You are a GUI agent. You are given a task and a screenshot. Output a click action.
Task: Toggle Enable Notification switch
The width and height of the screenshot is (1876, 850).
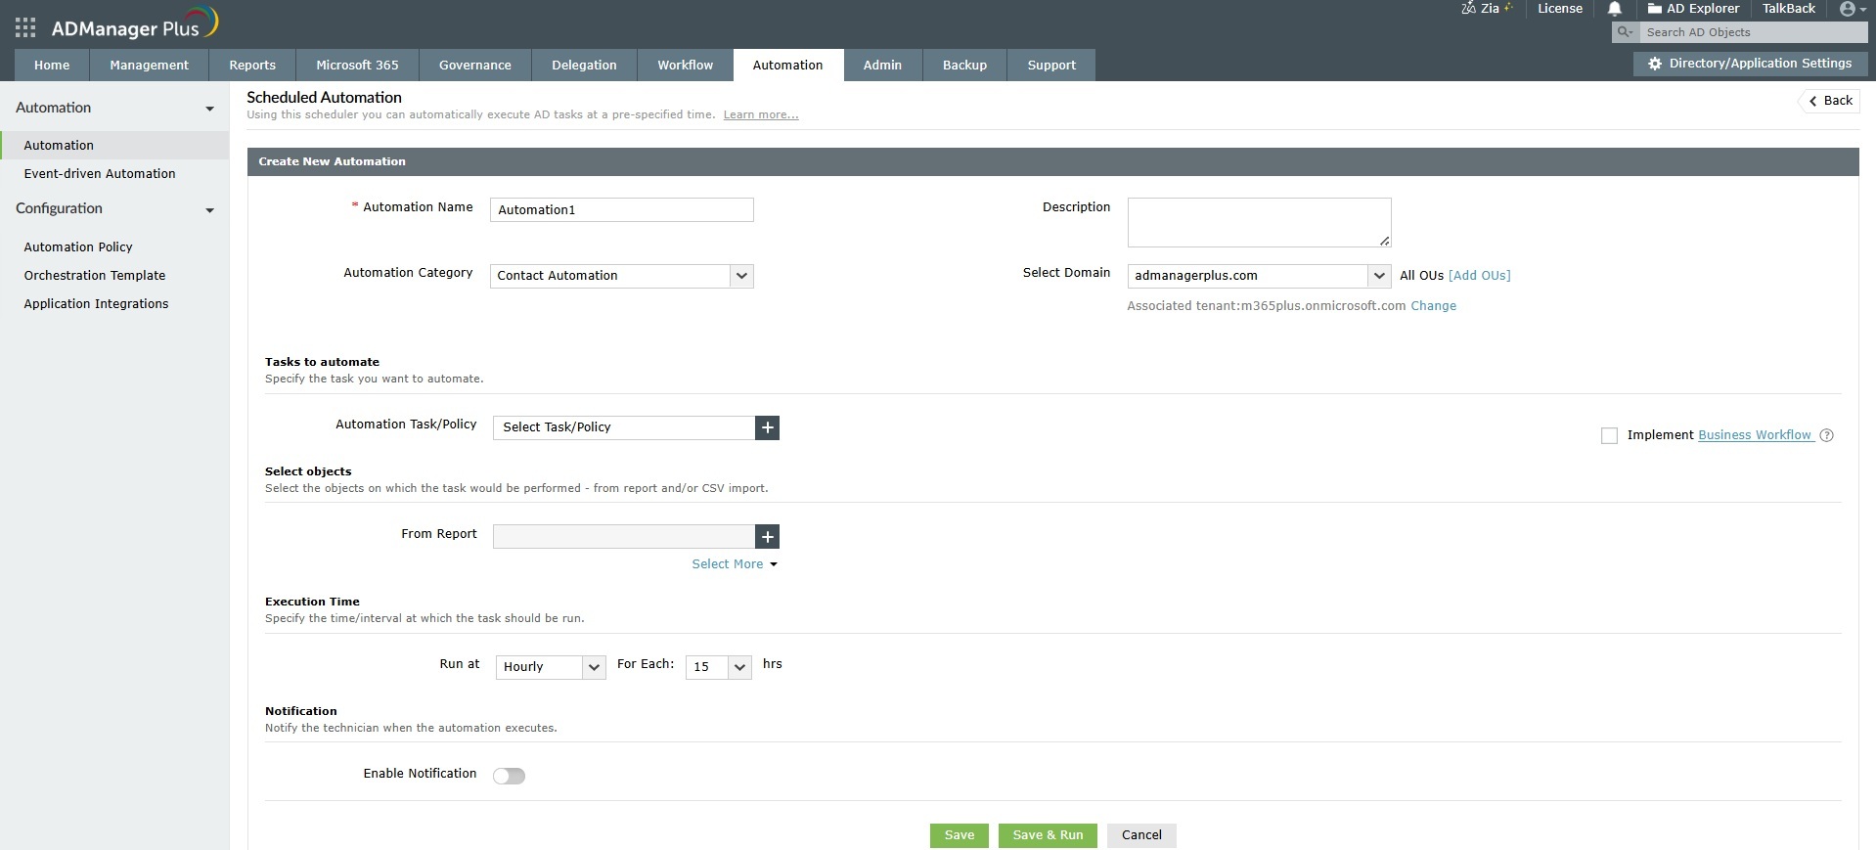tap(509, 776)
